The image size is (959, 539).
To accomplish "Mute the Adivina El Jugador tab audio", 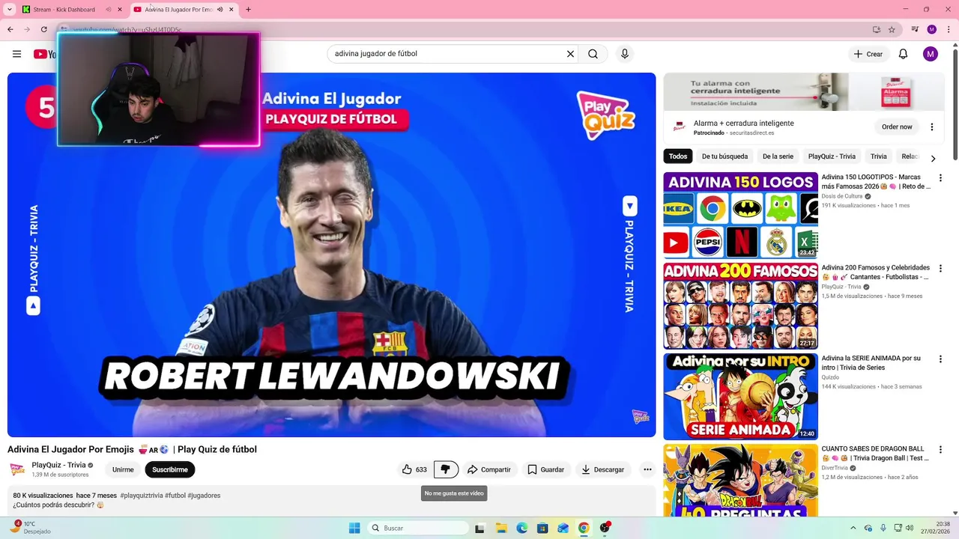I will click(220, 10).
